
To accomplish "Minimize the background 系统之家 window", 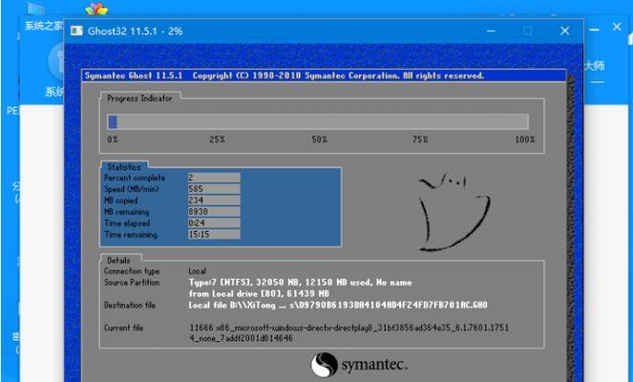I will [594, 30].
